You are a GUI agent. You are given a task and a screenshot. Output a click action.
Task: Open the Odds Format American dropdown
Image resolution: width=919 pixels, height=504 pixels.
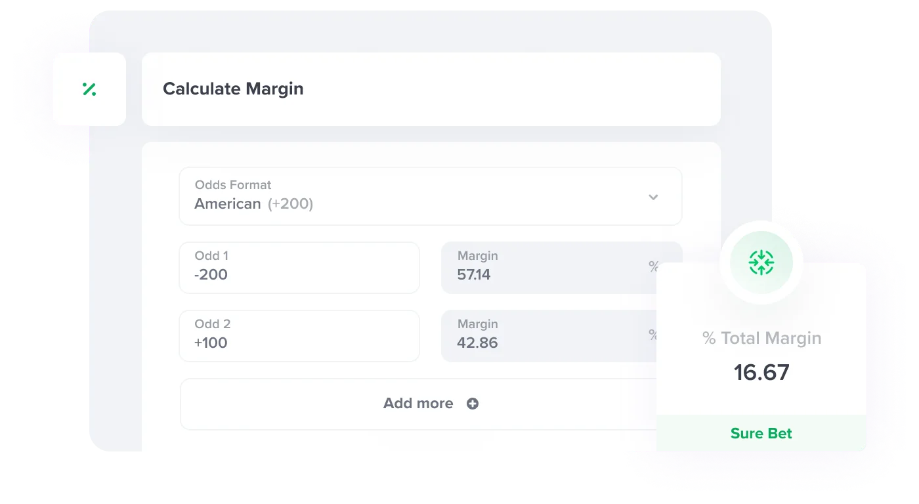click(431, 196)
